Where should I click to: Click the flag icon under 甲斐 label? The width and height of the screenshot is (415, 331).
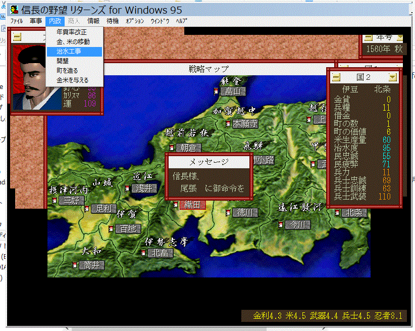313,164
